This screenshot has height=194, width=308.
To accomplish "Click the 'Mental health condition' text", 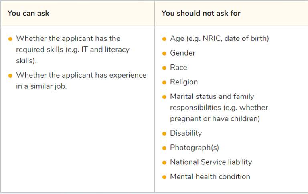I will tap(210, 176).
